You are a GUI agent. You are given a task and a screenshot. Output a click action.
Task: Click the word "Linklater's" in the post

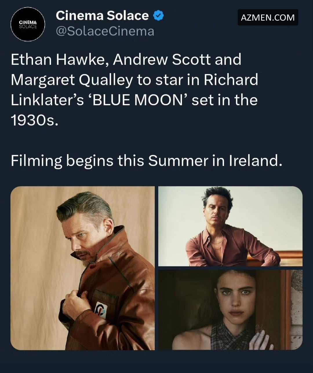click(47, 100)
